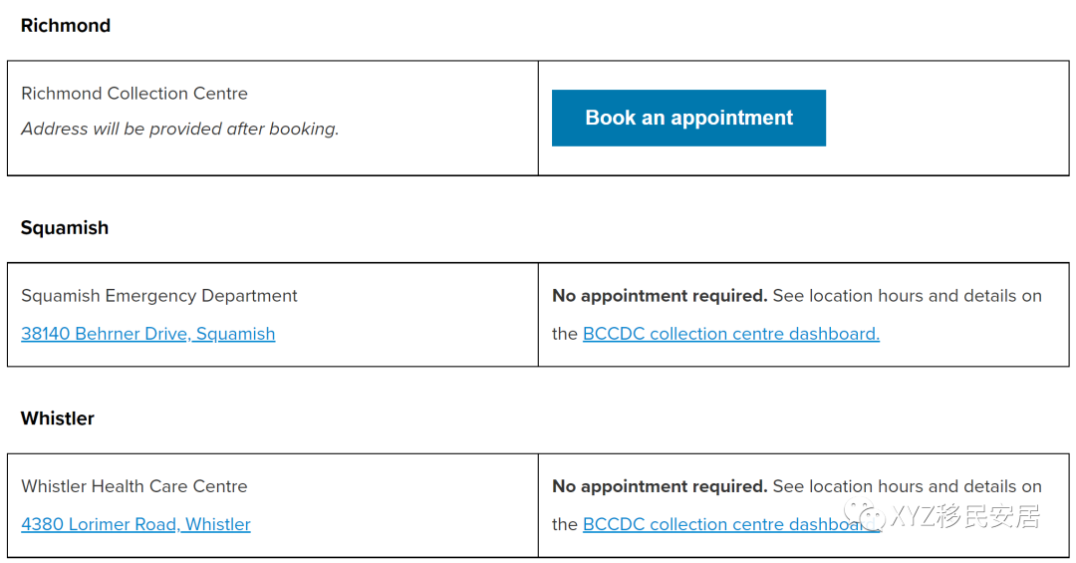Screen dimensions: 1076x563
Task: Click 'No appointment required' in Whistler row
Action: pos(660,486)
